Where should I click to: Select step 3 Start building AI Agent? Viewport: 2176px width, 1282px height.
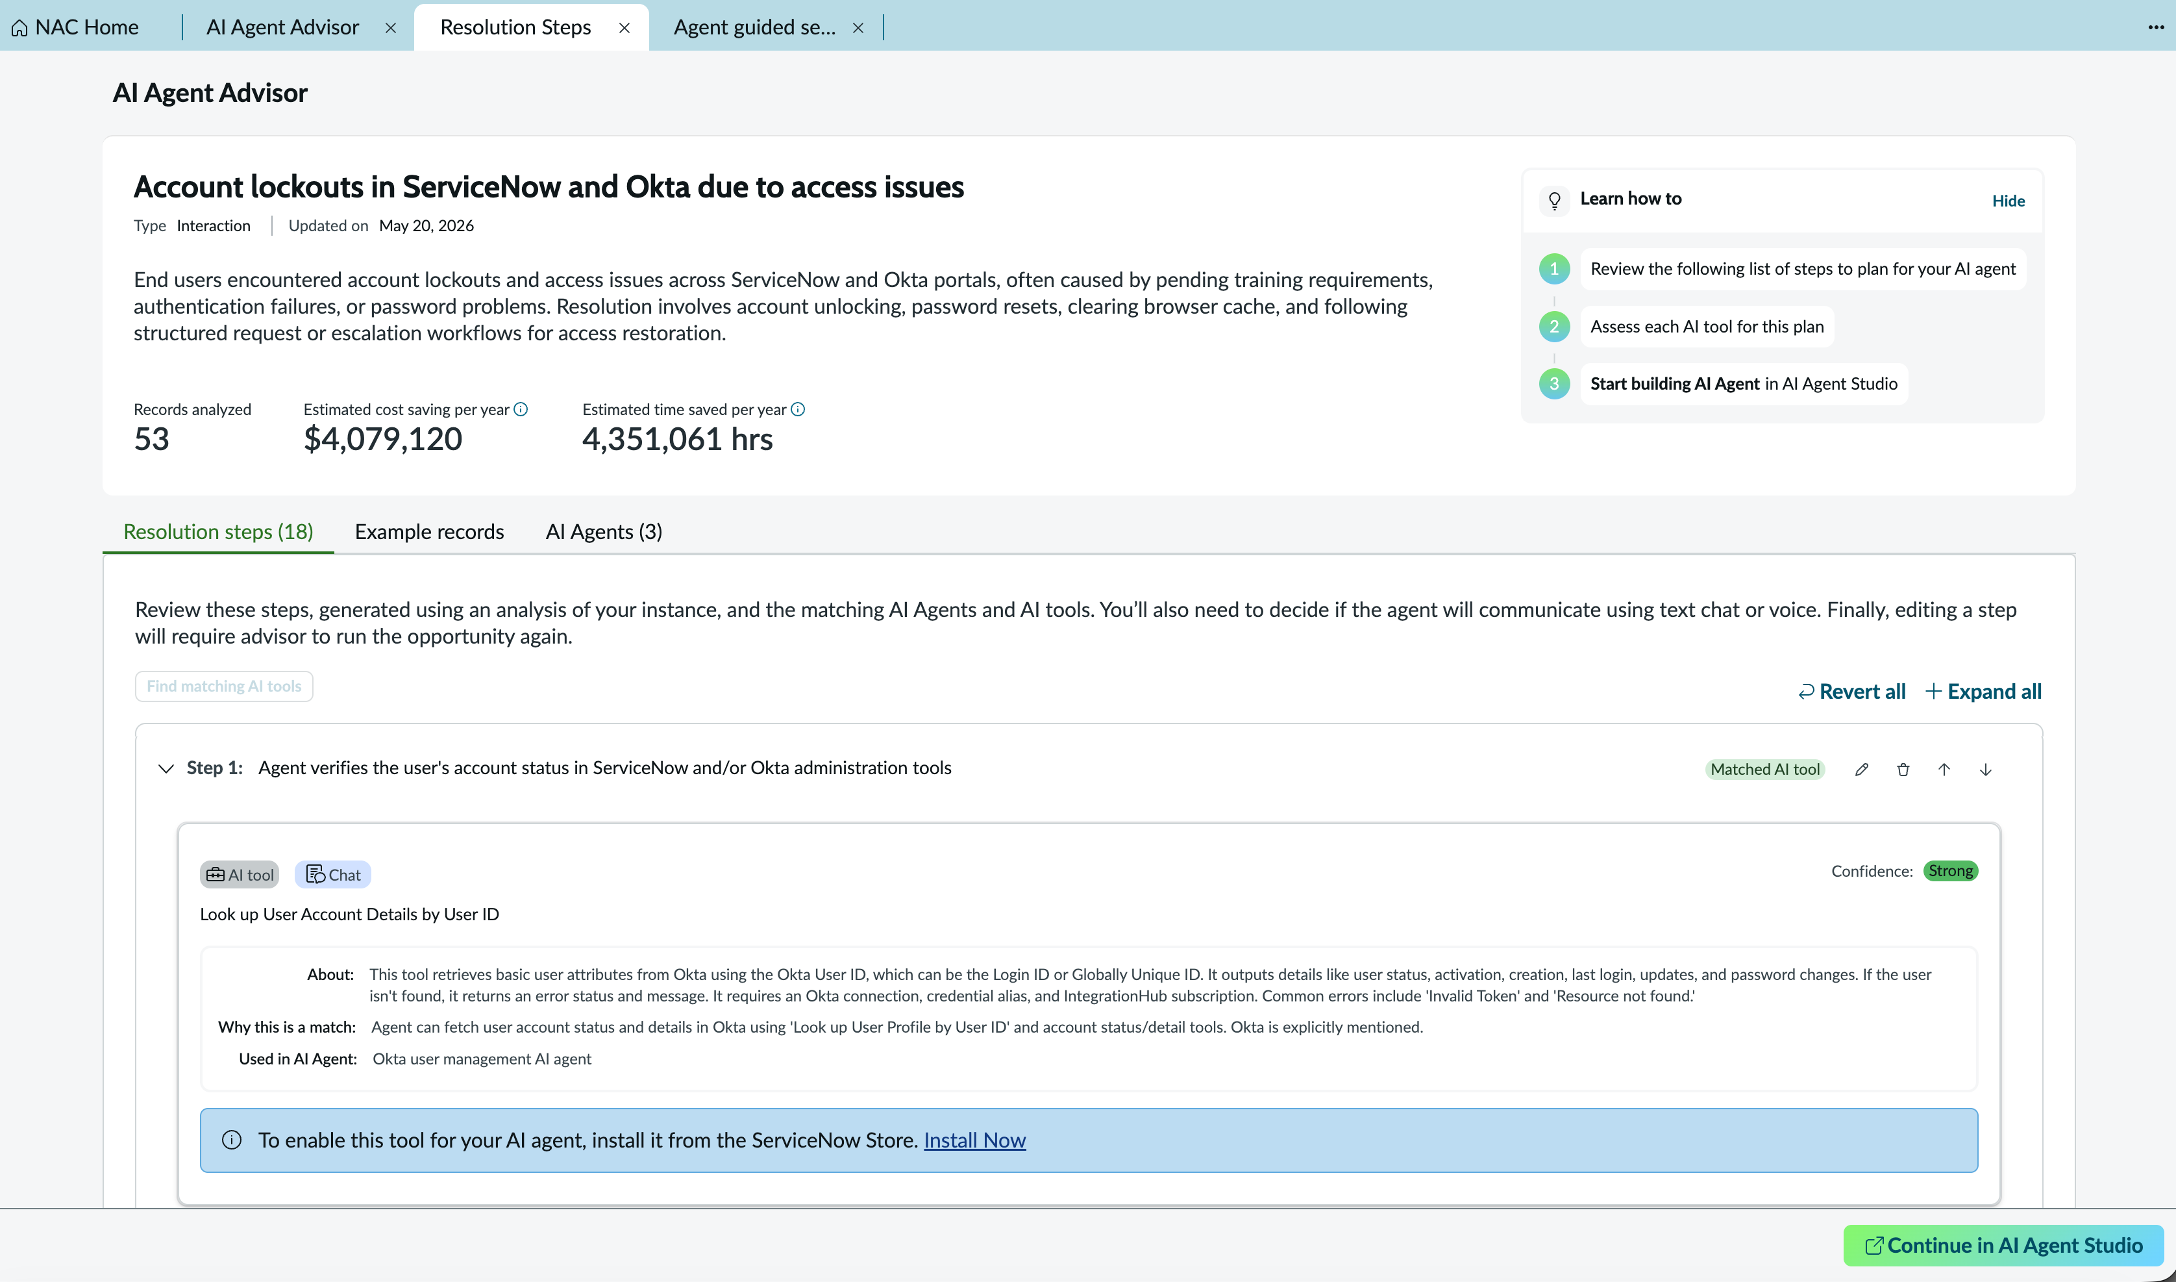click(1744, 384)
